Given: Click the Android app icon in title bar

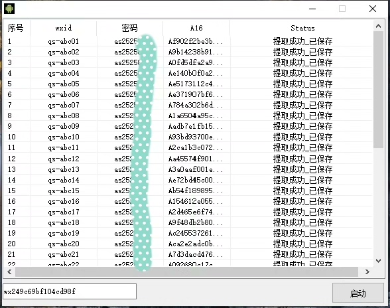Looking at the screenshot, I should [9, 9].
